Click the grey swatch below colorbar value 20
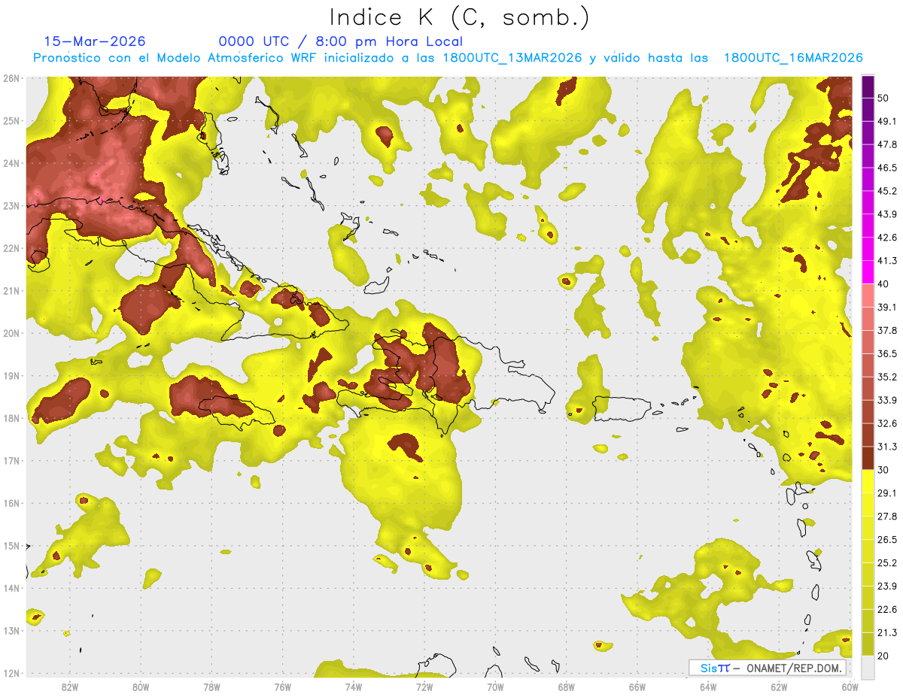This screenshot has height=697, width=903. (868, 666)
